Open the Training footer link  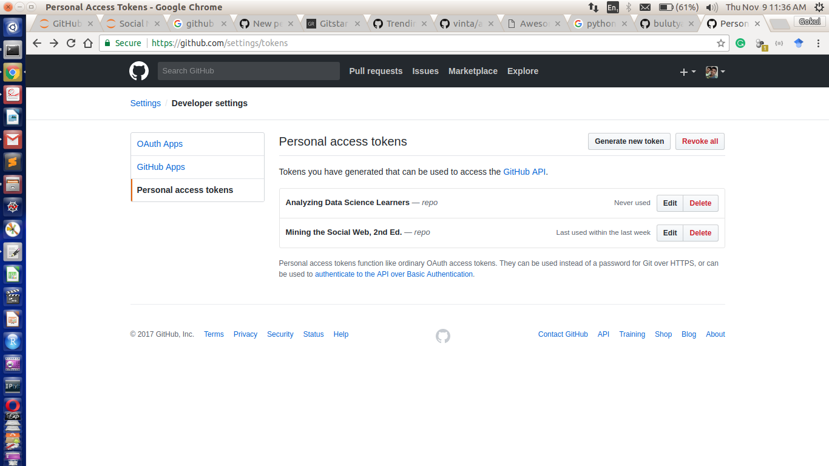click(632, 334)
